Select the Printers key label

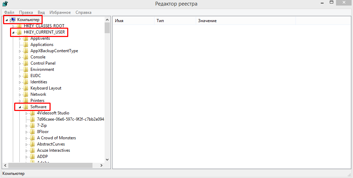[x=37, y=101]
